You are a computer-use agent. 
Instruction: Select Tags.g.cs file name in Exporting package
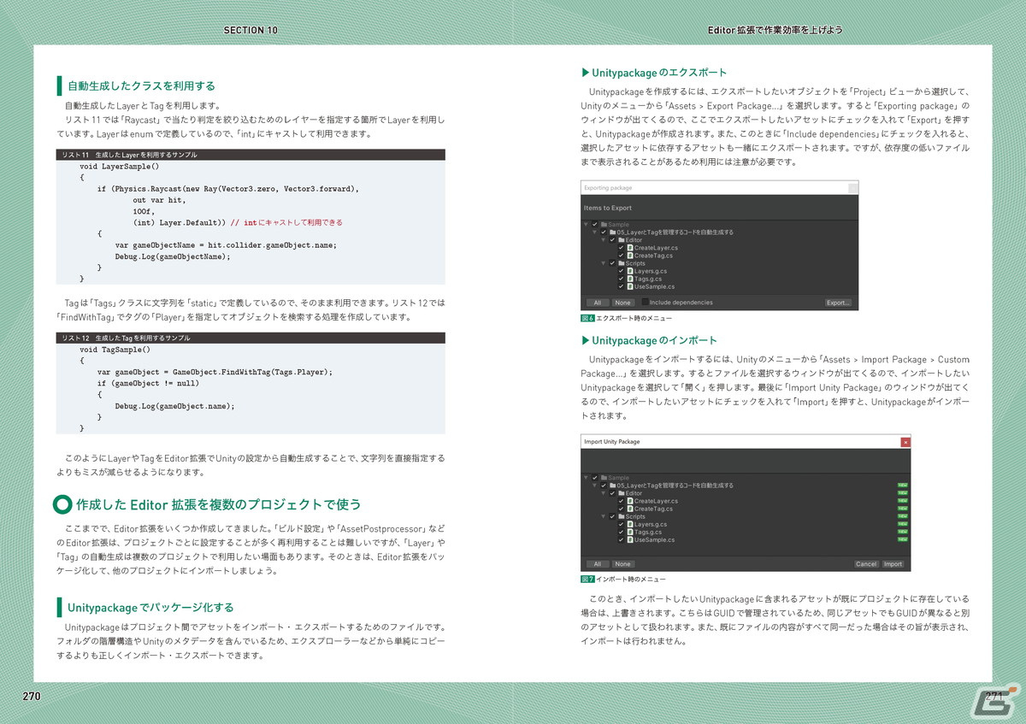tap(648, 279)
